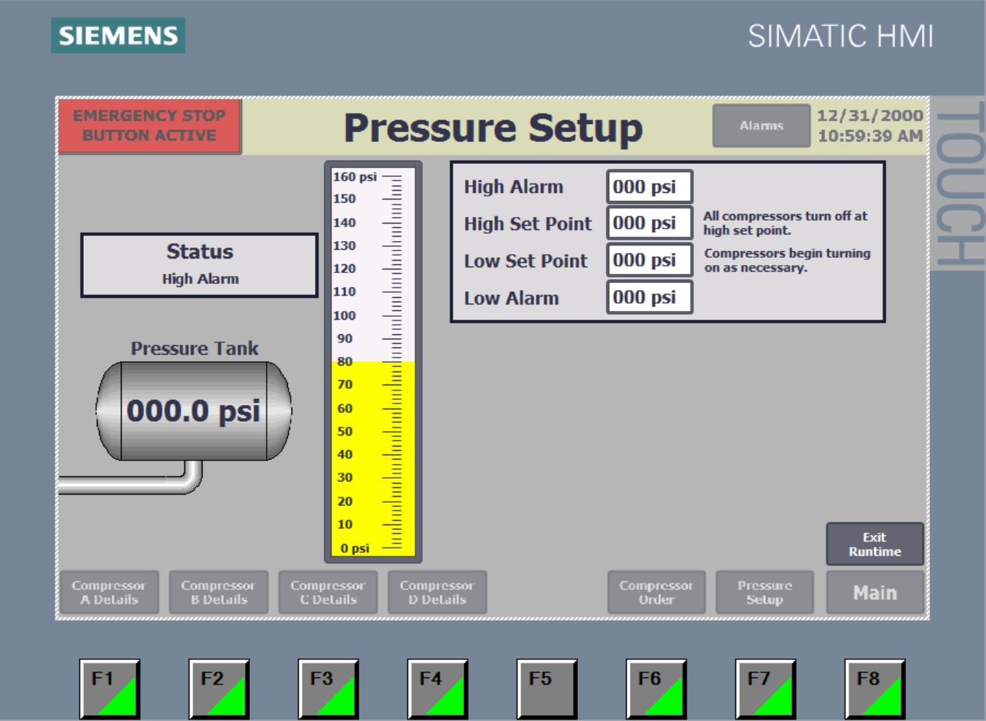Image resolution: width=986 pixels, height=721 pixels.
Task: Edit the Low Set Point value
Action: [x=649, y=260]
